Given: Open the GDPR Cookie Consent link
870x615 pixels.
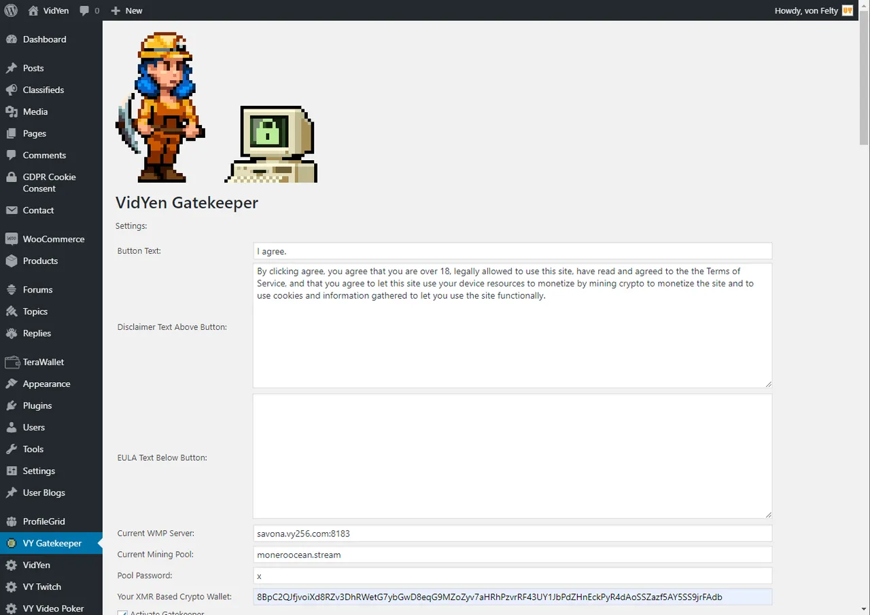Looking at the screenshot, I should 51,183.
